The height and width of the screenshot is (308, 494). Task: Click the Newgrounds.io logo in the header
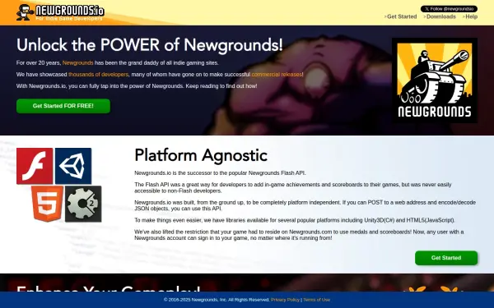60,12
